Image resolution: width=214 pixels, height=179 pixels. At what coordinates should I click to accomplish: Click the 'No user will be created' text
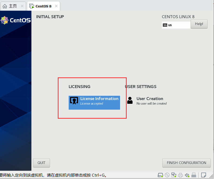[151, 104]
